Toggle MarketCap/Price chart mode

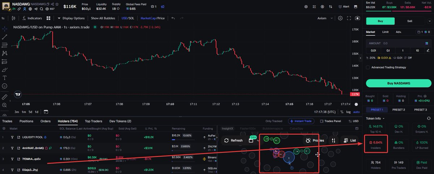click(x=153, y=18)
